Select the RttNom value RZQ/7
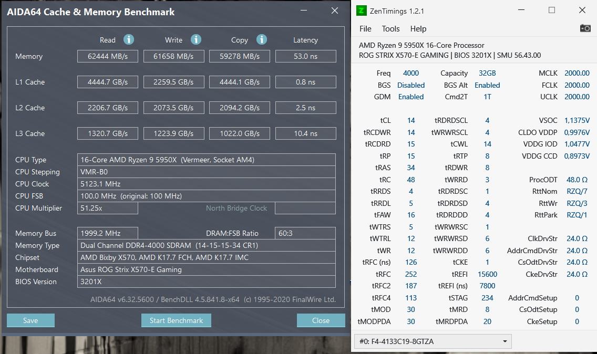 point(577,191)
